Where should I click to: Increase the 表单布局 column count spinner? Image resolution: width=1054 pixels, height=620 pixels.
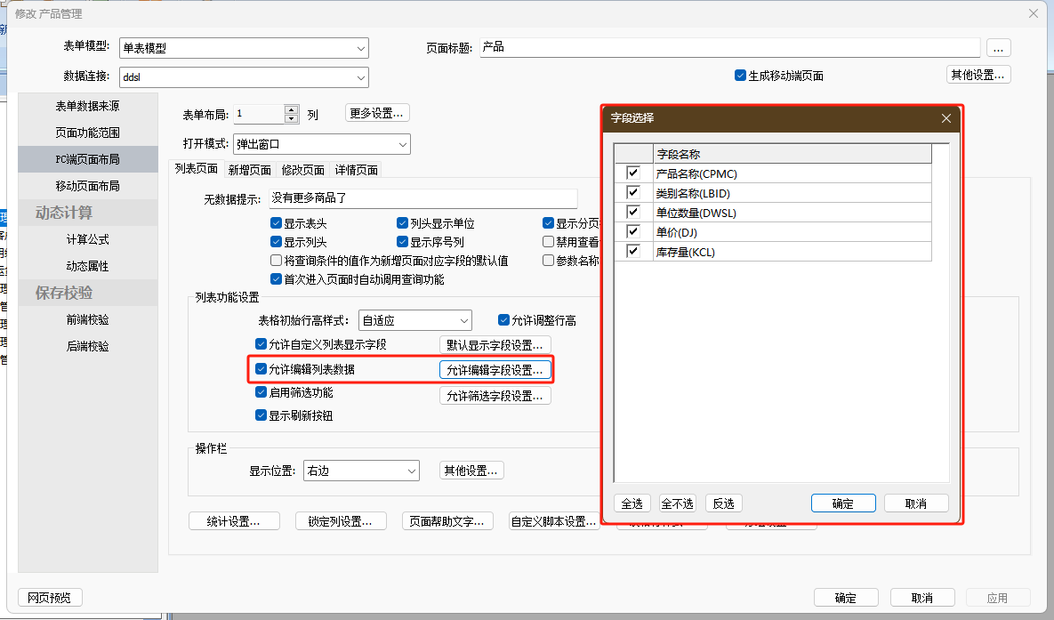[x=292, y=109]
